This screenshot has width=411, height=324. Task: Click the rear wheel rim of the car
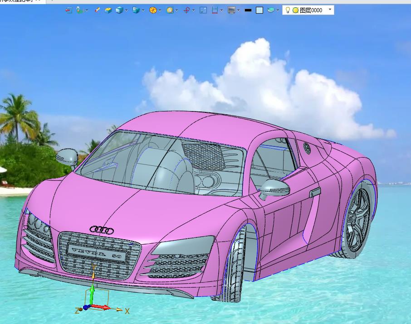point(358,219)
